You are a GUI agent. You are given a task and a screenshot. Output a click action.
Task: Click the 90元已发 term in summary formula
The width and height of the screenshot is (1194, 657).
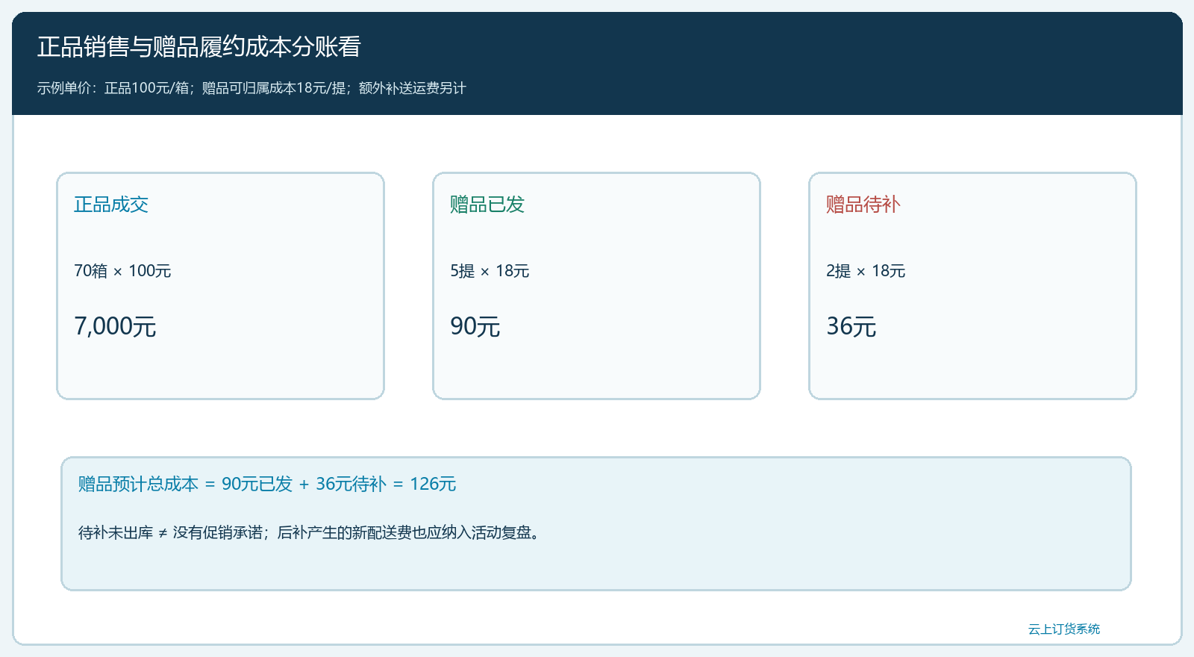click(x=257, y=484)
